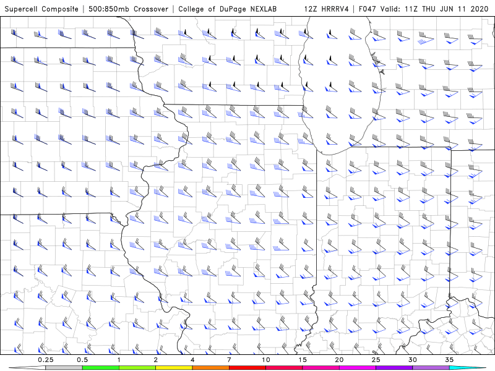Click the "0.5" legend value
Viewport: 495px width, 371px height.
coord(82,360)
